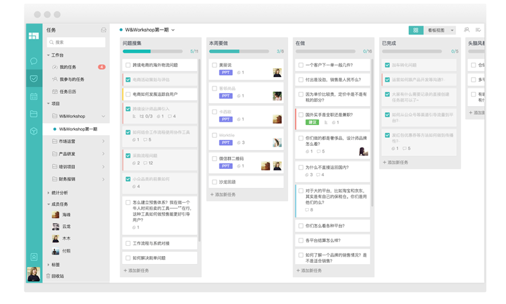506x304 pixels.
Task: Click the 我参与的任务 person icon
Action: pyautogui.click(x=55, y=79)
